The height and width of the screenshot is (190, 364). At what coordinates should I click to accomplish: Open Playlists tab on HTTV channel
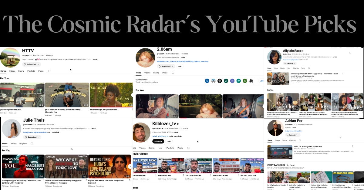pos(31,71)
